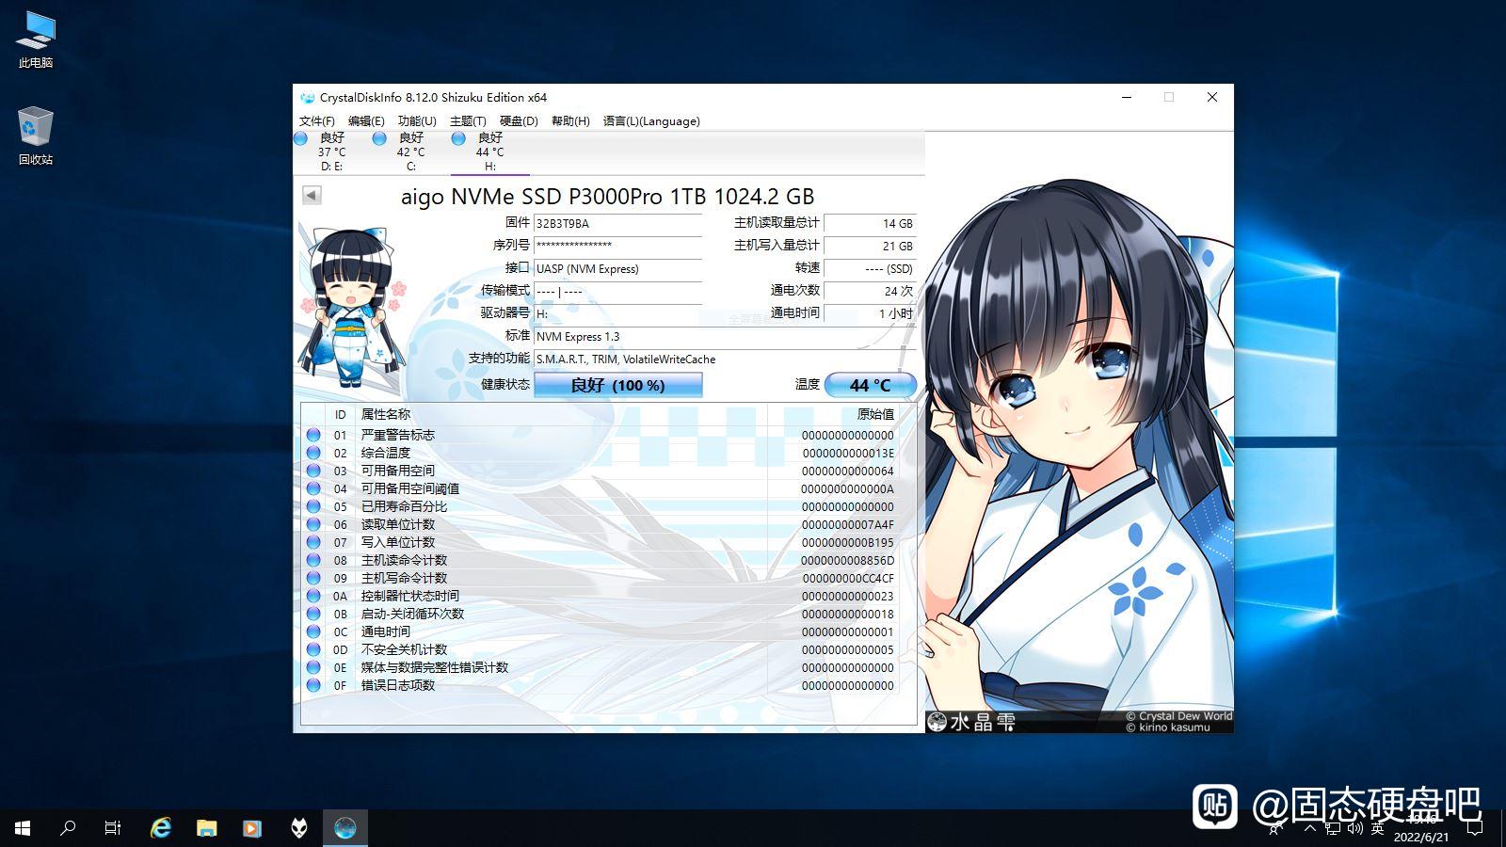Click status orb of attribute 04 可用备用空间阈值
This screenshot has width=1506, height=847.
point(313,488)
